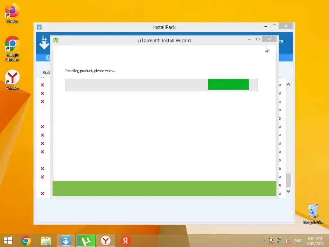Click InstallPack list scroll-down arrow
329x247 pixels.
289,191
